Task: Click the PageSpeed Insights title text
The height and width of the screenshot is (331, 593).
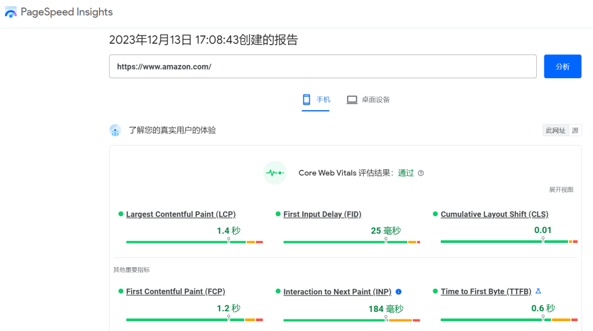Action: pyautogui.click(x=67, y=12)
